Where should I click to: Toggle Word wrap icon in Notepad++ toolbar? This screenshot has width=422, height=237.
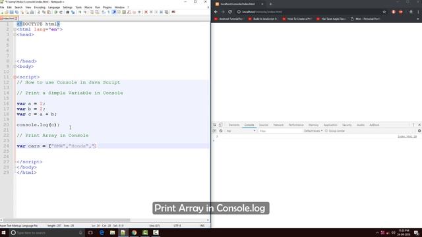click(x=104, y=12)
